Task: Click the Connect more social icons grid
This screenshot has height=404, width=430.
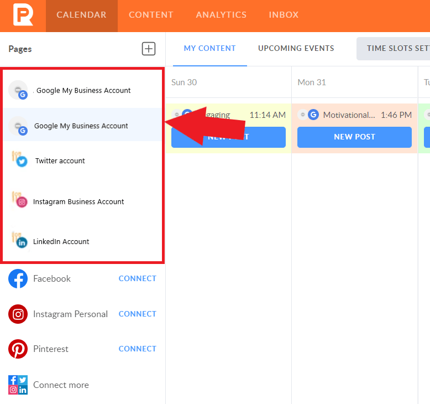Action: tap(18, 385)
